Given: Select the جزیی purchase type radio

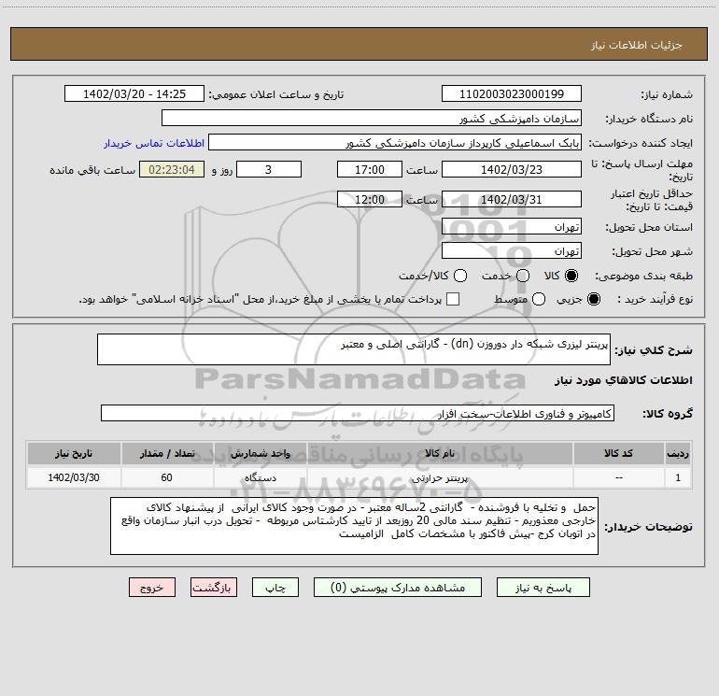Looking at the screenshot, I should coord(593,299).
